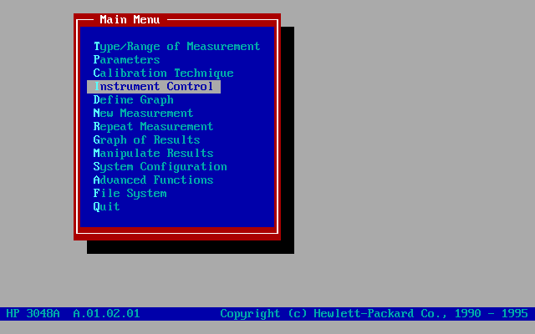Select Manipulate Results menu item

click(x=153, y=154)
